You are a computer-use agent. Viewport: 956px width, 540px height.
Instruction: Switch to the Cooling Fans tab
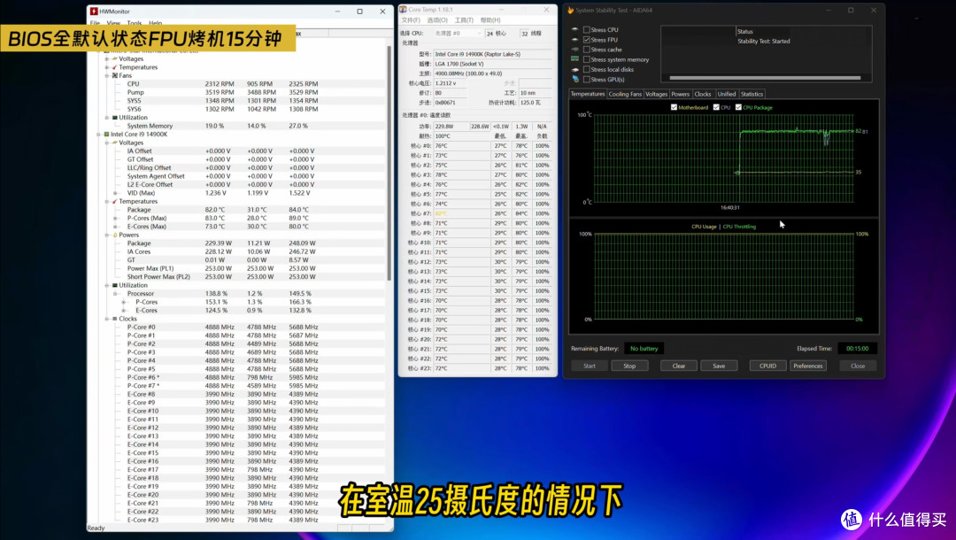coord(625,94)
